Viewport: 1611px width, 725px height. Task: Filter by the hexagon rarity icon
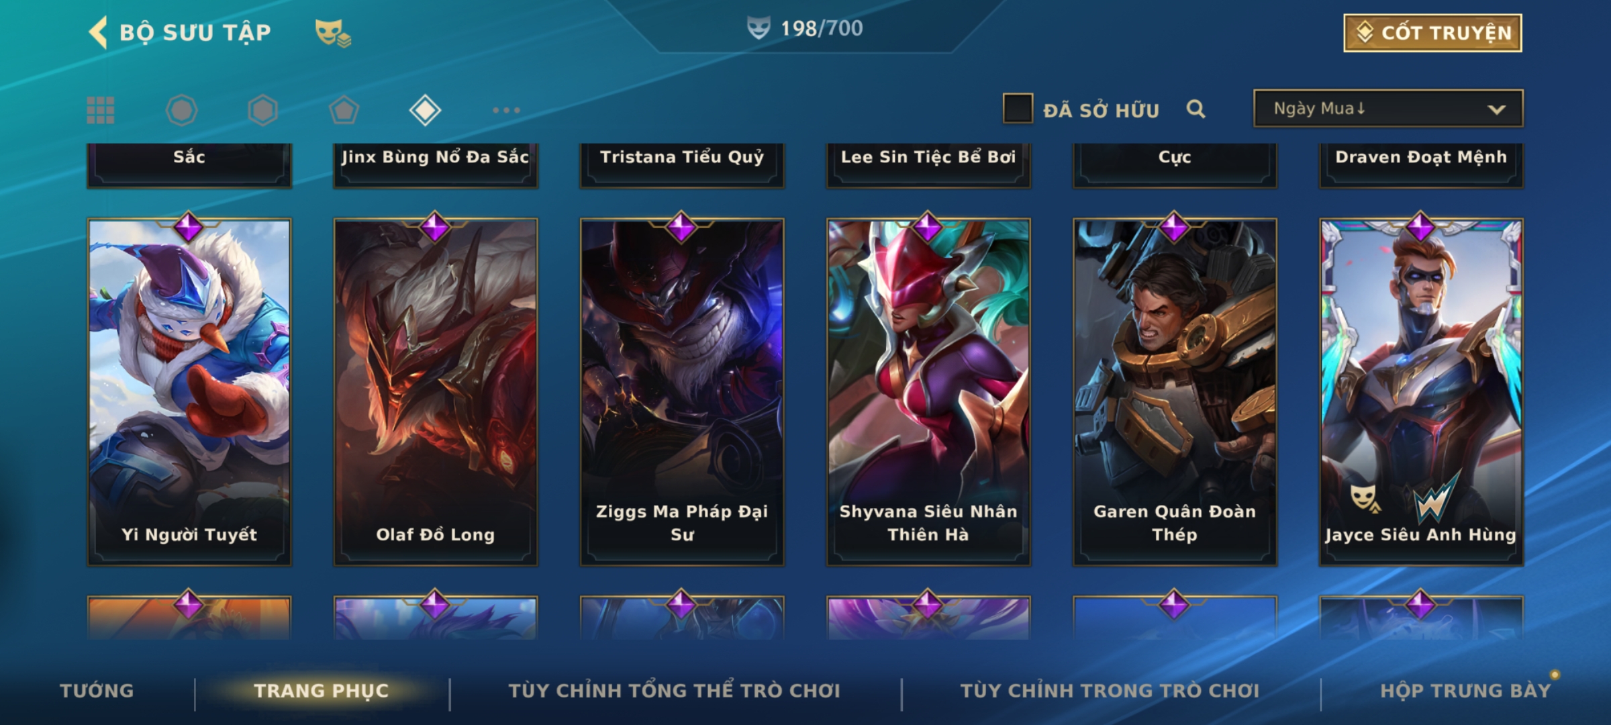262,110
